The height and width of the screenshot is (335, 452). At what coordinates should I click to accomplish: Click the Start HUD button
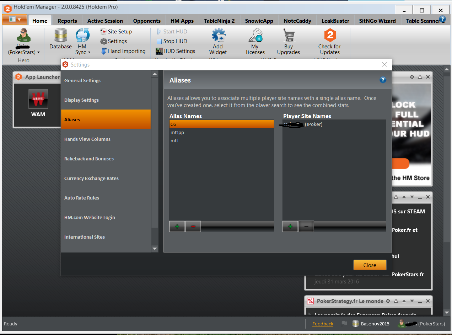pos(172,32)
